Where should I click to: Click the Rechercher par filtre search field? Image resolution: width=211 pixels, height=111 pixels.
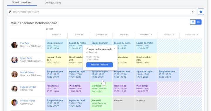click(x=102, y=12)
